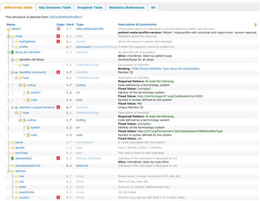This screenshot has width=260, height=201.
Task: Open the identifier:memberid element link
Action: tap(32, 72)
